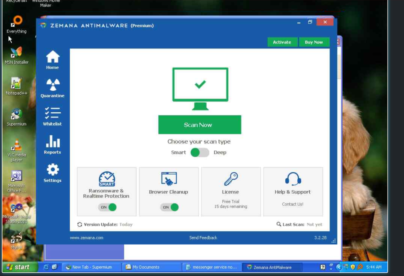404x276 pixels.
Task: Click the Activate button
Action: click(282, 42)
